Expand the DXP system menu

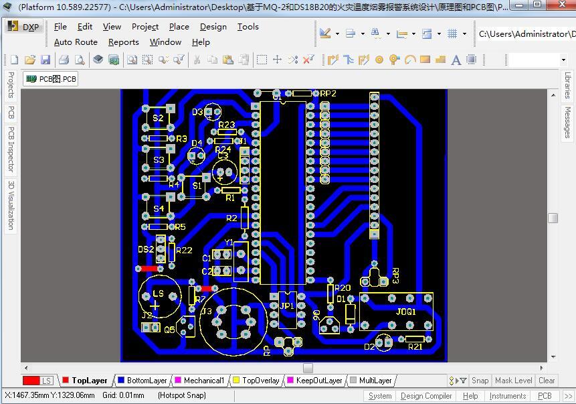tap(24, 27)
